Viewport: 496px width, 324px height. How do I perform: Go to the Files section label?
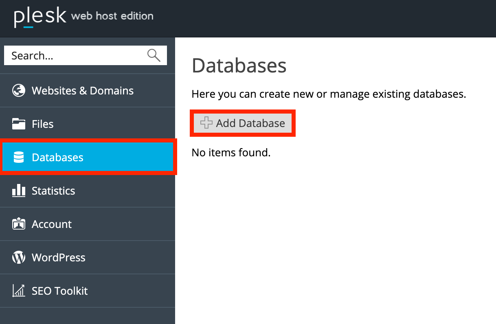point(43,124)
